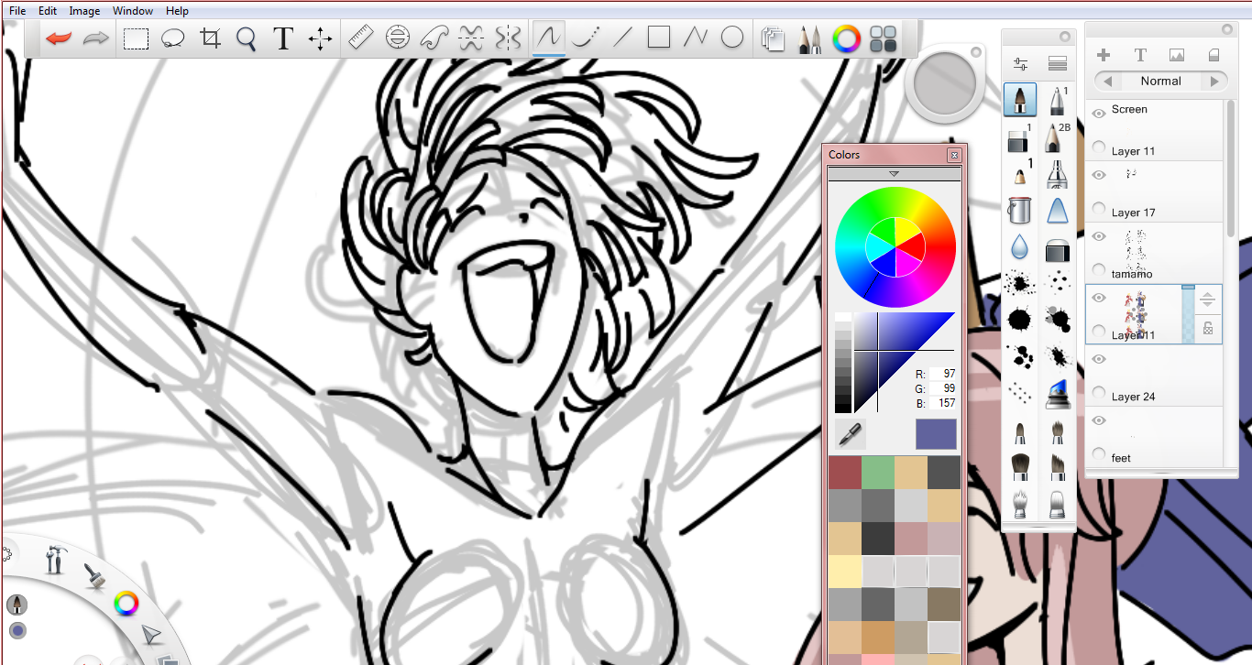Image resolution: width=1252 pixels, height=665 pixels.
Task: Add an image layer in Layer Editor
Action: coord(1177,55)
